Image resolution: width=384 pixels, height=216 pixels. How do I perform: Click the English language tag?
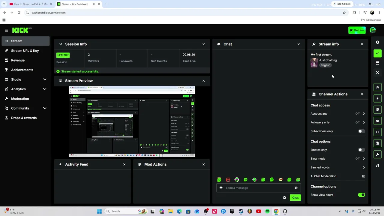click(325, 65)
